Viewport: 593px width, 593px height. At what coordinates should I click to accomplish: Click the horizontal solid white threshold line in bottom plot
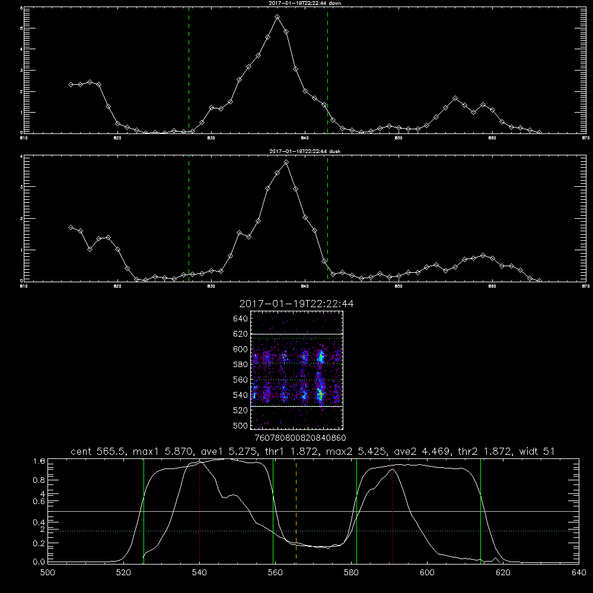click(x=314, y=511)
